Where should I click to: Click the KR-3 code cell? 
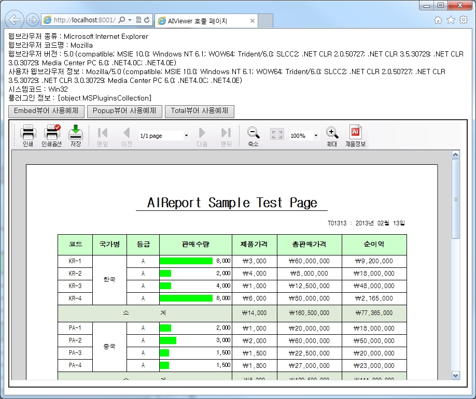pyautogui.click(x=75, y=286)
